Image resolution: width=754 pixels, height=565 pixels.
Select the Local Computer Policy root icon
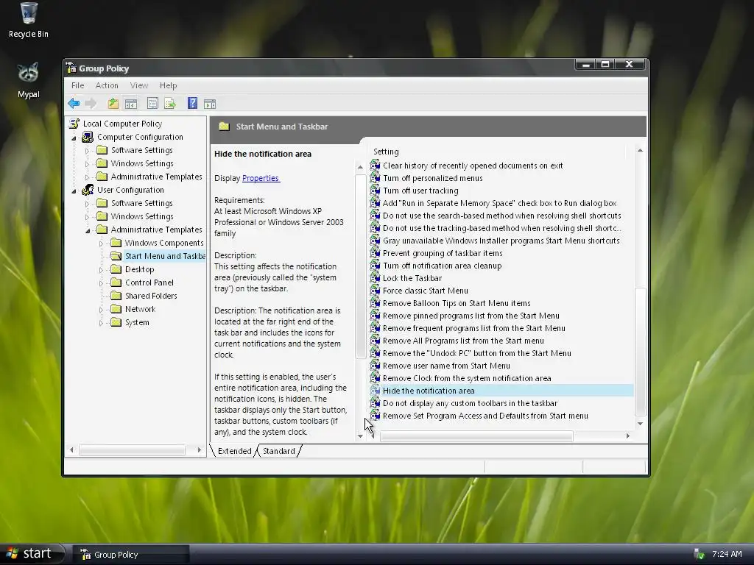tap(74, 124)
